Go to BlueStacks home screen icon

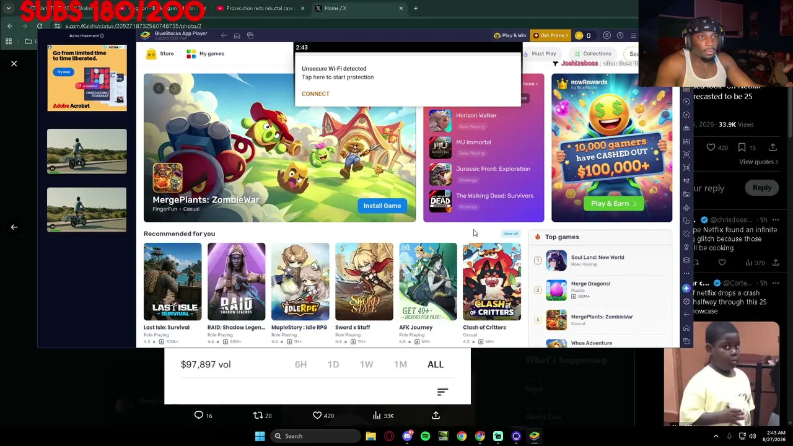[x=237, y=36]
